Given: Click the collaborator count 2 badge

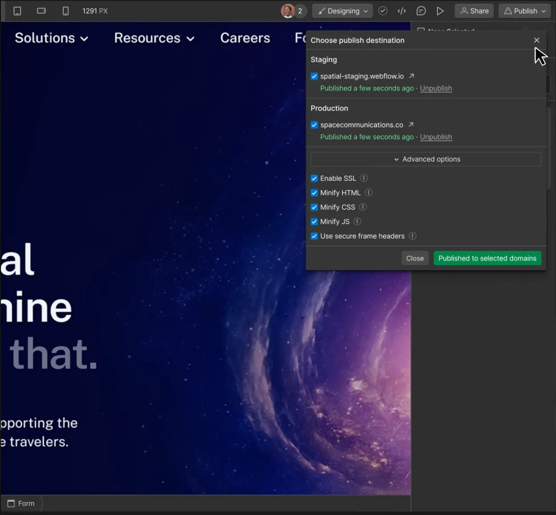Looking at the screenshot, I should pyautogui.click(x=300, y=11).
